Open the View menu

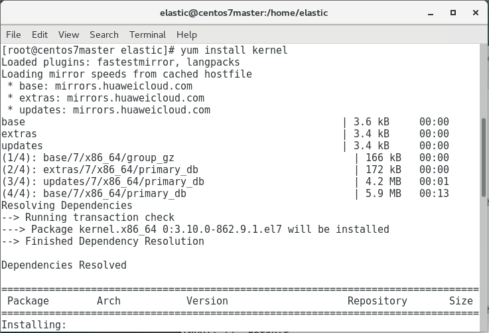click(x=68, y=34)
